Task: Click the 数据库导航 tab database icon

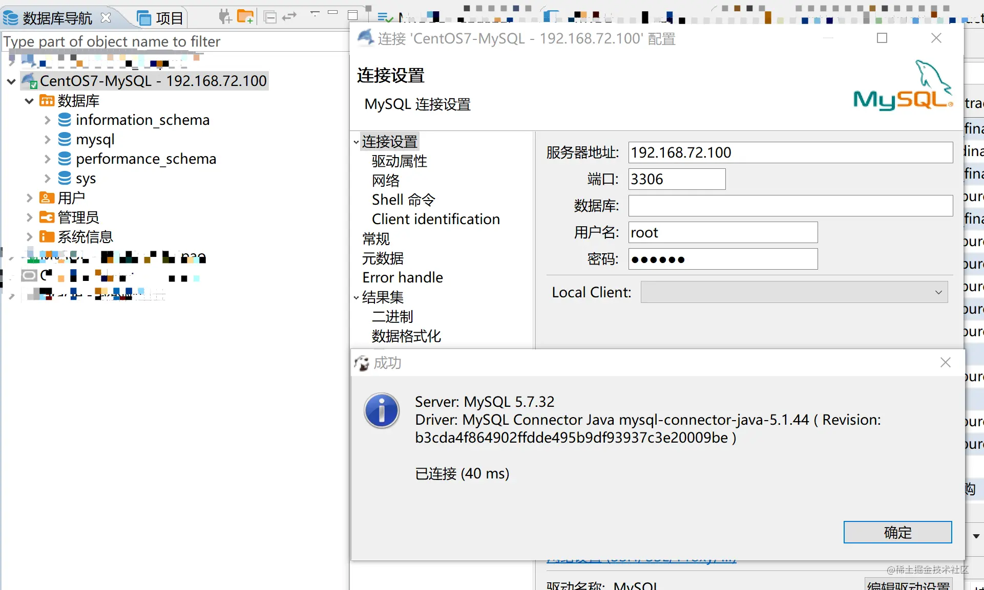Action: pos(10,18)
